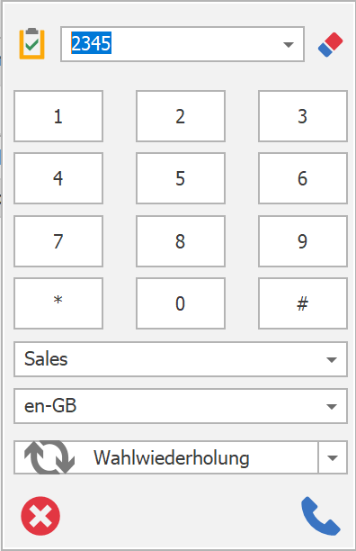Click the Wahlwiederholung button

[166, 457]
